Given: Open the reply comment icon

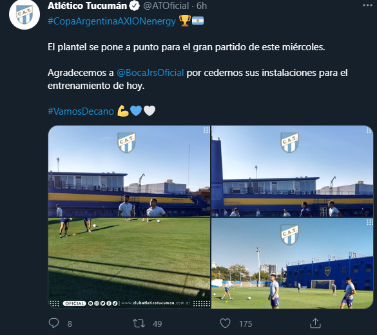Looking at the screenshot, I should point(53,323).
